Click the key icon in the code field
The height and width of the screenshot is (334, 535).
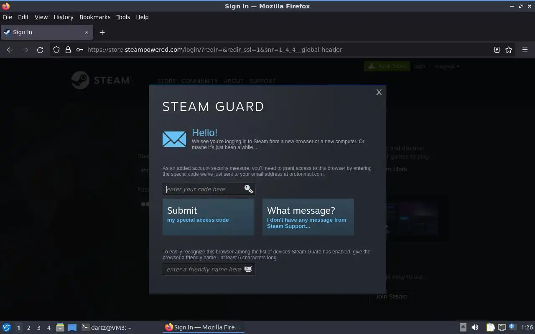[249, 189]
